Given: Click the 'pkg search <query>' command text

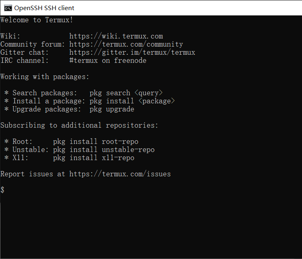Looking at the screenshot, I should point(126,93).
